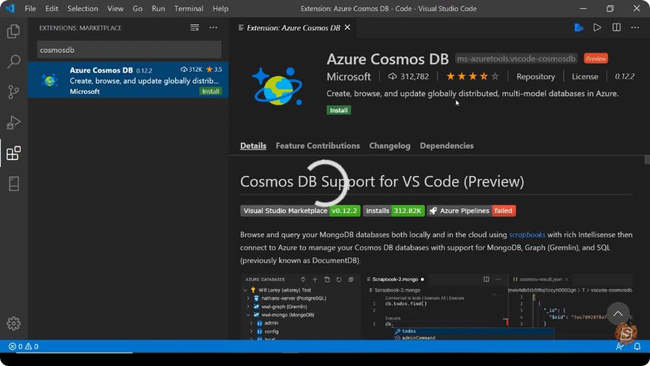
Task: Open the Selection menu
Action: pyautogui.click(x=83, y=8)
